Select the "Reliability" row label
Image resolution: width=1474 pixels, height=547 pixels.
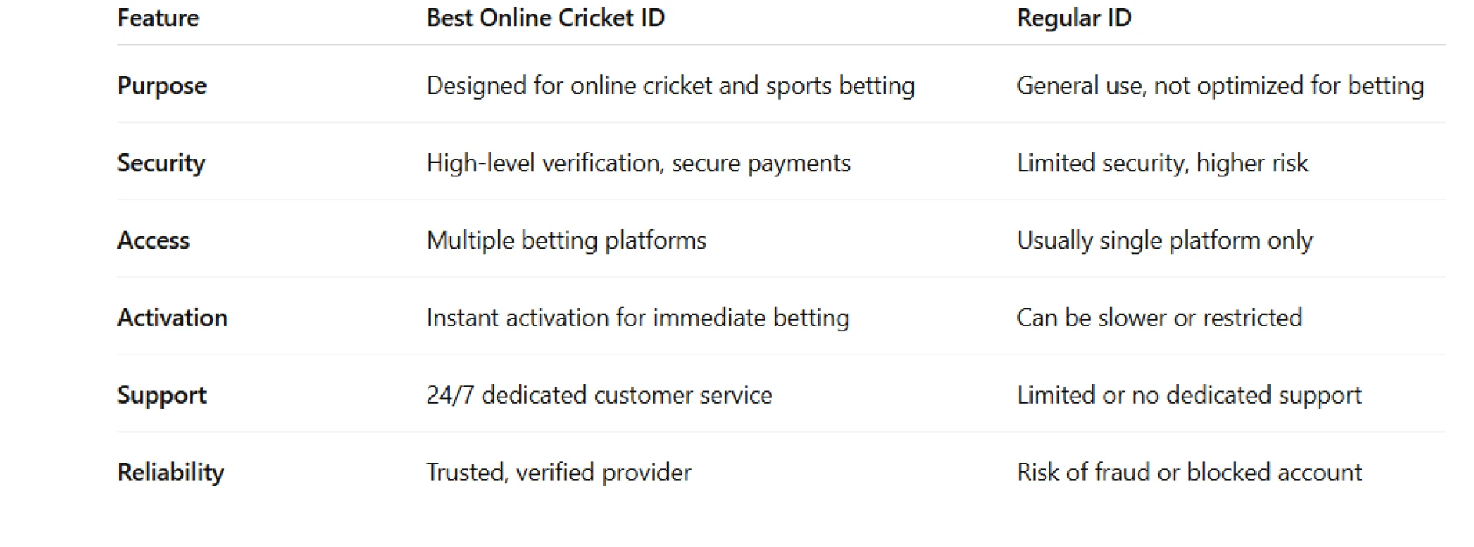pyautogui.click(x=170, y=472)
